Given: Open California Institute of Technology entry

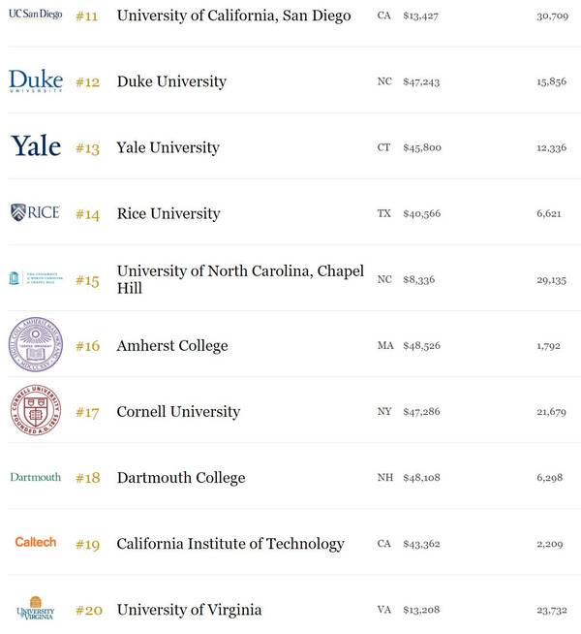Looking at the screenshot, I should 230,544.
